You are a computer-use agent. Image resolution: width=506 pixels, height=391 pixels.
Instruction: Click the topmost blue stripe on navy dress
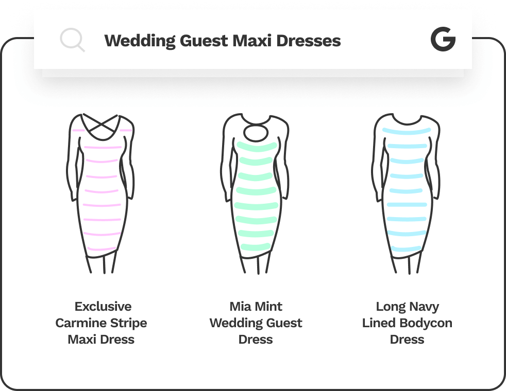coord(407,131)
